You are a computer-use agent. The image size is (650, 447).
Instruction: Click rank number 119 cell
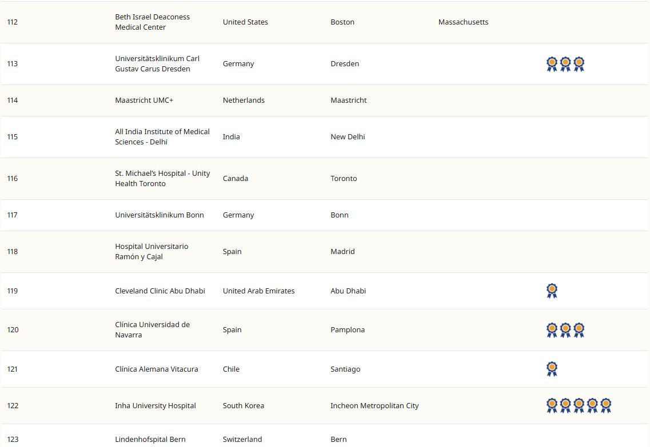click(x=13, y=291)
